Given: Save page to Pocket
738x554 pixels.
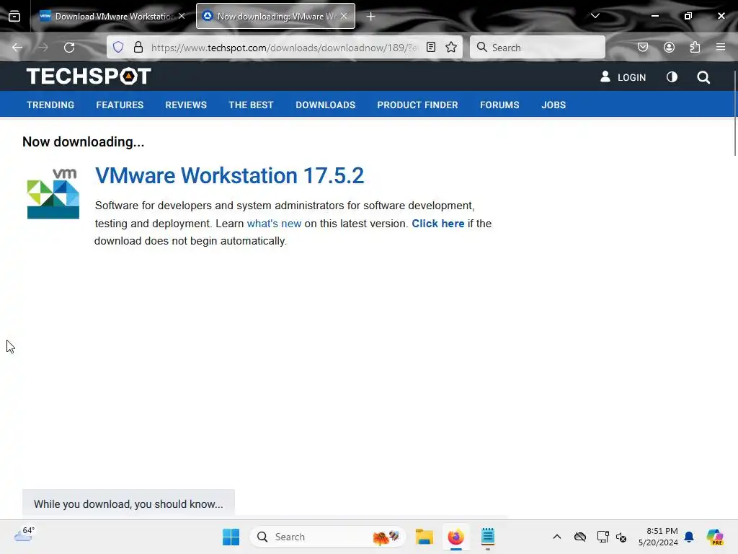Looking at the screenshot, I should click(643, 47).
